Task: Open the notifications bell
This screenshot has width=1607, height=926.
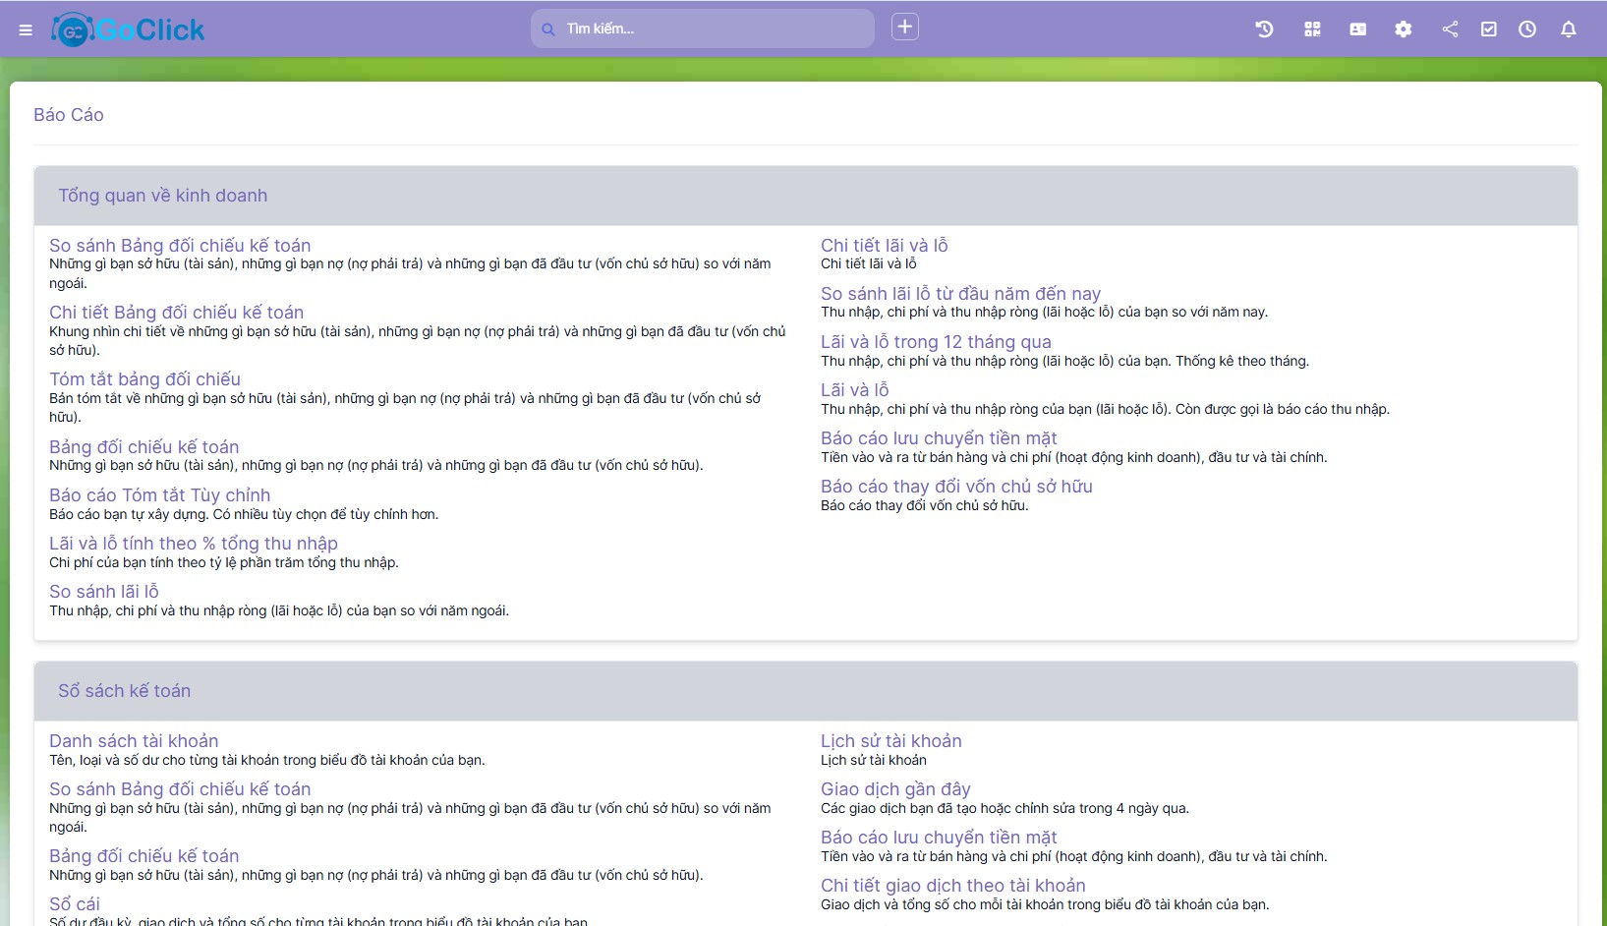Action: click(1569, 29)
